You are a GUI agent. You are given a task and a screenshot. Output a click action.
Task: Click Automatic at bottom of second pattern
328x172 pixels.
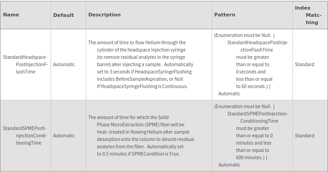point(229,165)
